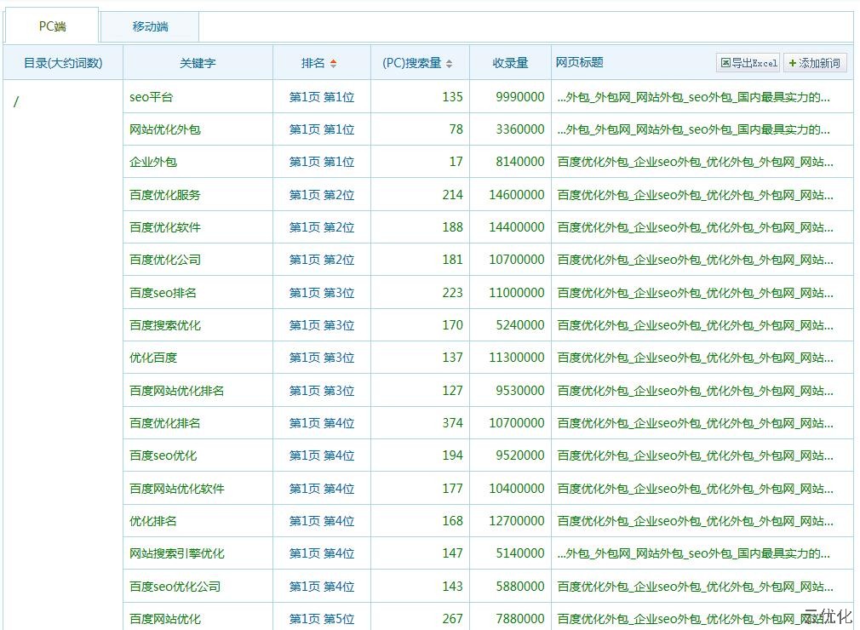Screen dimensions: 860x630
Task: Open keyword link 网站搜索引擎优化
Action: 176,553
